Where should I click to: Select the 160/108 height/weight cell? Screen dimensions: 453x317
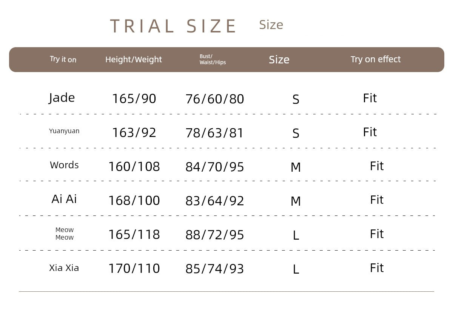pyautogui.click(x=134, y=166)
